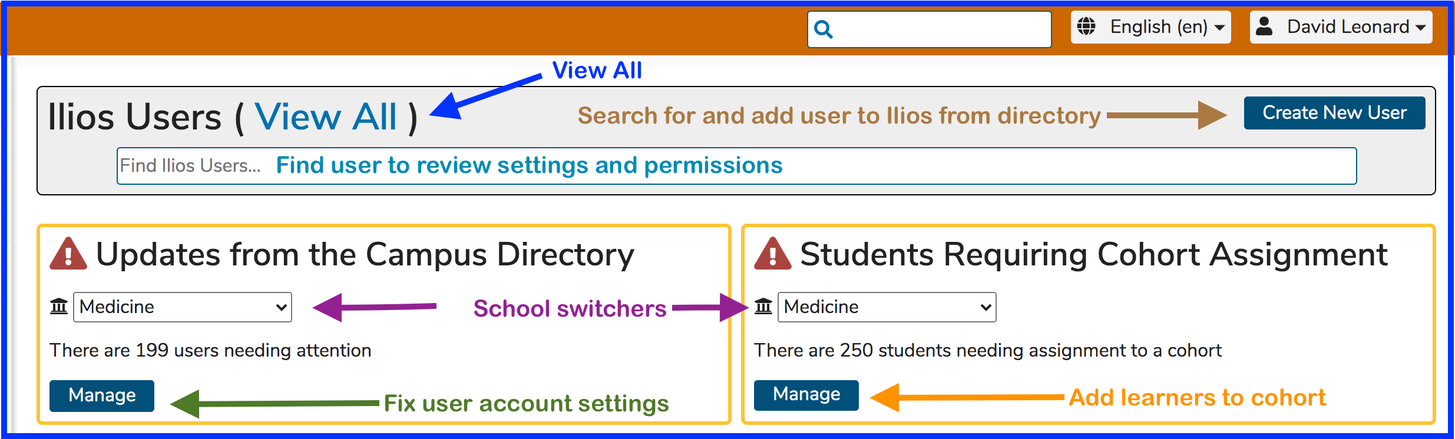Open the English (en) language dropdown
The height and width of the screenshot is (439, 1455).
point(1151,27)
